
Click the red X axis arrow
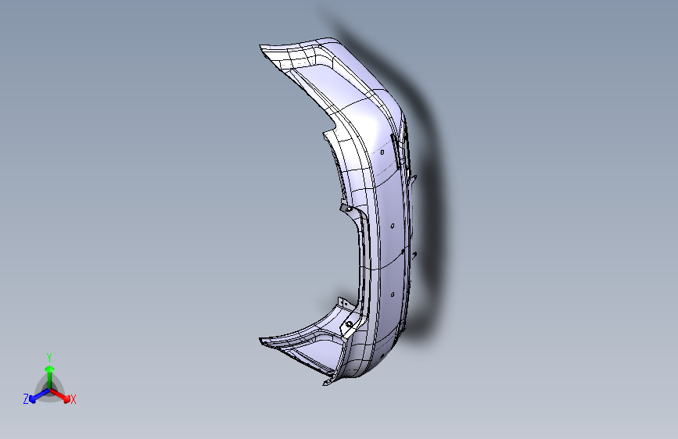click(60, 395)
